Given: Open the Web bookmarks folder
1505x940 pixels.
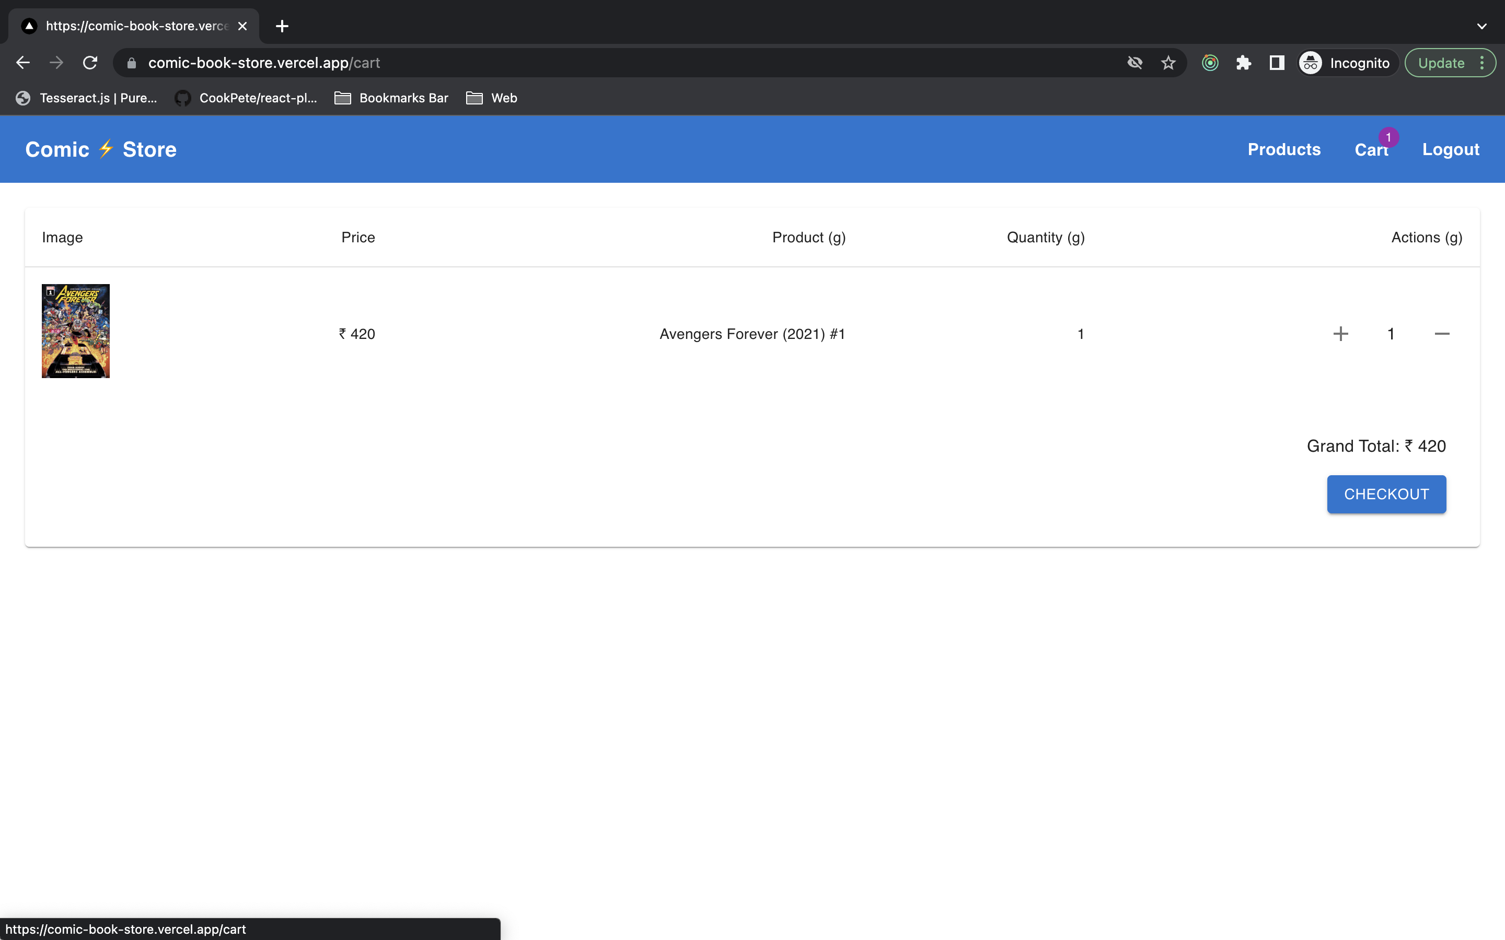Looking at the screenshot, I should point(492,98).
